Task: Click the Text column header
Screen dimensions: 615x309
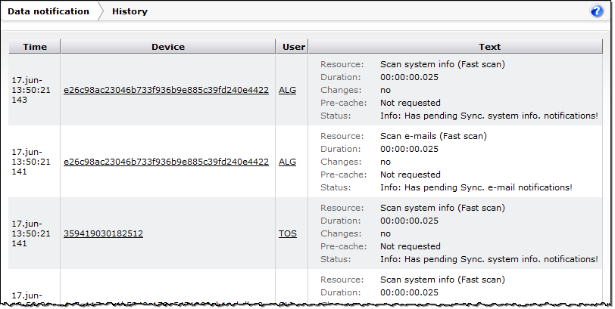Action: (x=489, y=47)
